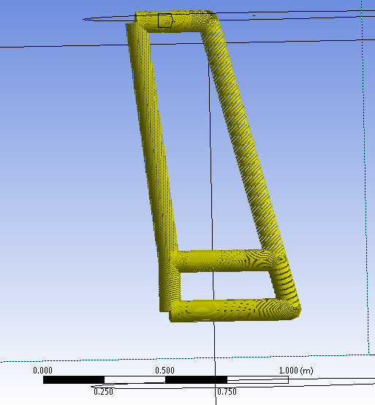The image size is (375, 405).
Task: Click the 0.250 scale label
Action: 103,392
